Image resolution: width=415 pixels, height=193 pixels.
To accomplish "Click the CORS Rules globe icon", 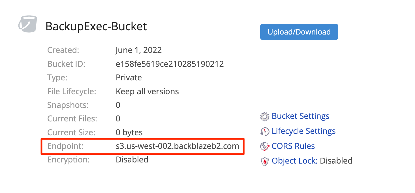I will tap(264, 147).
